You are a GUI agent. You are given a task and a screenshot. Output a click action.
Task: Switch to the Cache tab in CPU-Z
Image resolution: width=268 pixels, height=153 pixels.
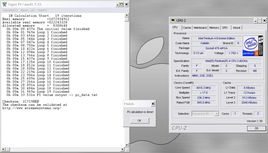pyautogui.click(x=187, y=28)
